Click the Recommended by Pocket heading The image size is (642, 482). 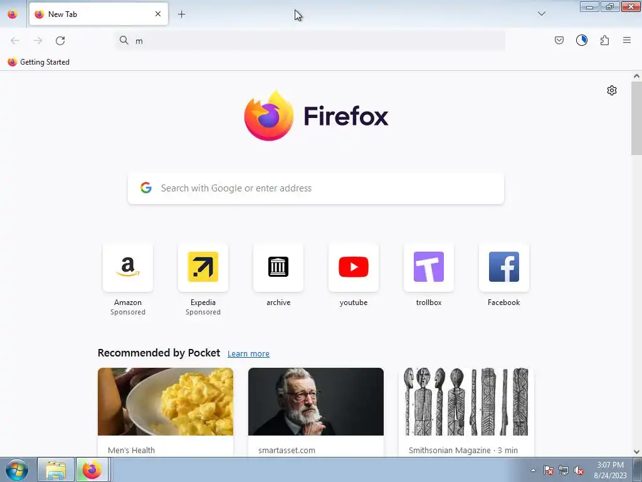(159, 353)
